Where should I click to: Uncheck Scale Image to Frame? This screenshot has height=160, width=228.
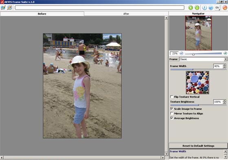coord(172,109)
